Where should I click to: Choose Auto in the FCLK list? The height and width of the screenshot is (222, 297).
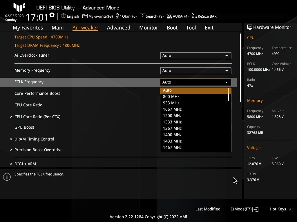(x=194, y=90)
